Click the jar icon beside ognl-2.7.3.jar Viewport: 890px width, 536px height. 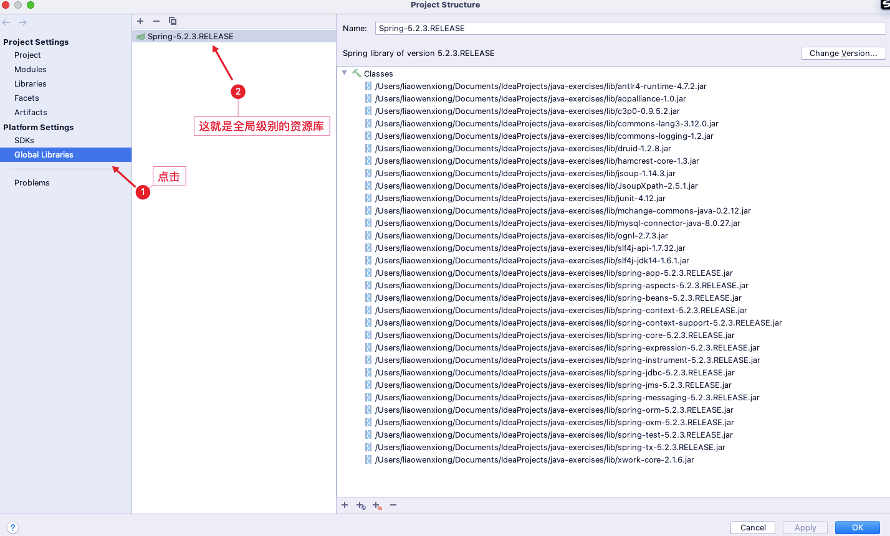[x=368, y=236]
